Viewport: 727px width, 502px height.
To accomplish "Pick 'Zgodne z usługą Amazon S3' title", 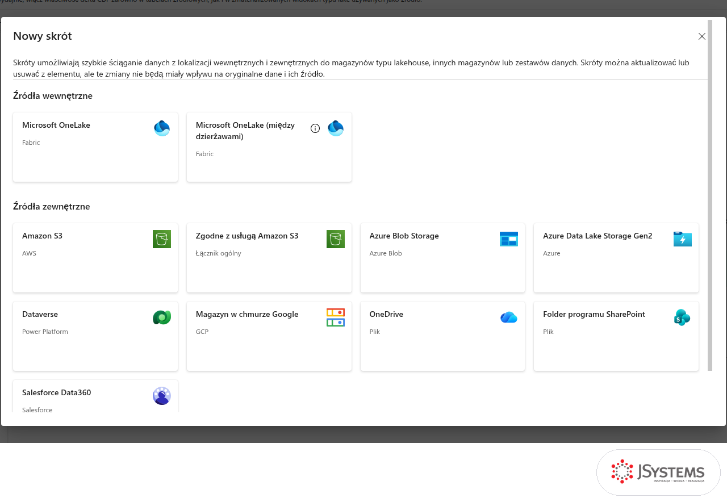I will click(247, 236).
